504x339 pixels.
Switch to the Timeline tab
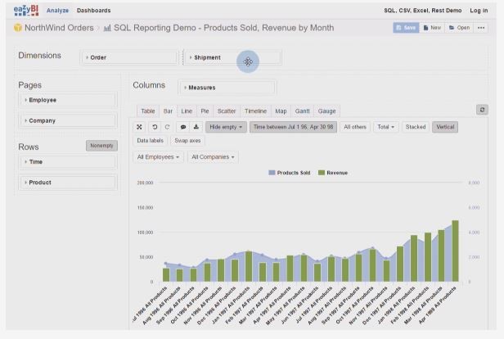tap(255, 111)
